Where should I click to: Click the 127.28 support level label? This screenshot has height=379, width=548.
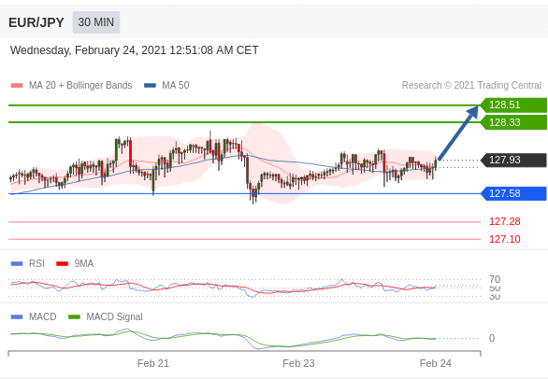(505, 221)
